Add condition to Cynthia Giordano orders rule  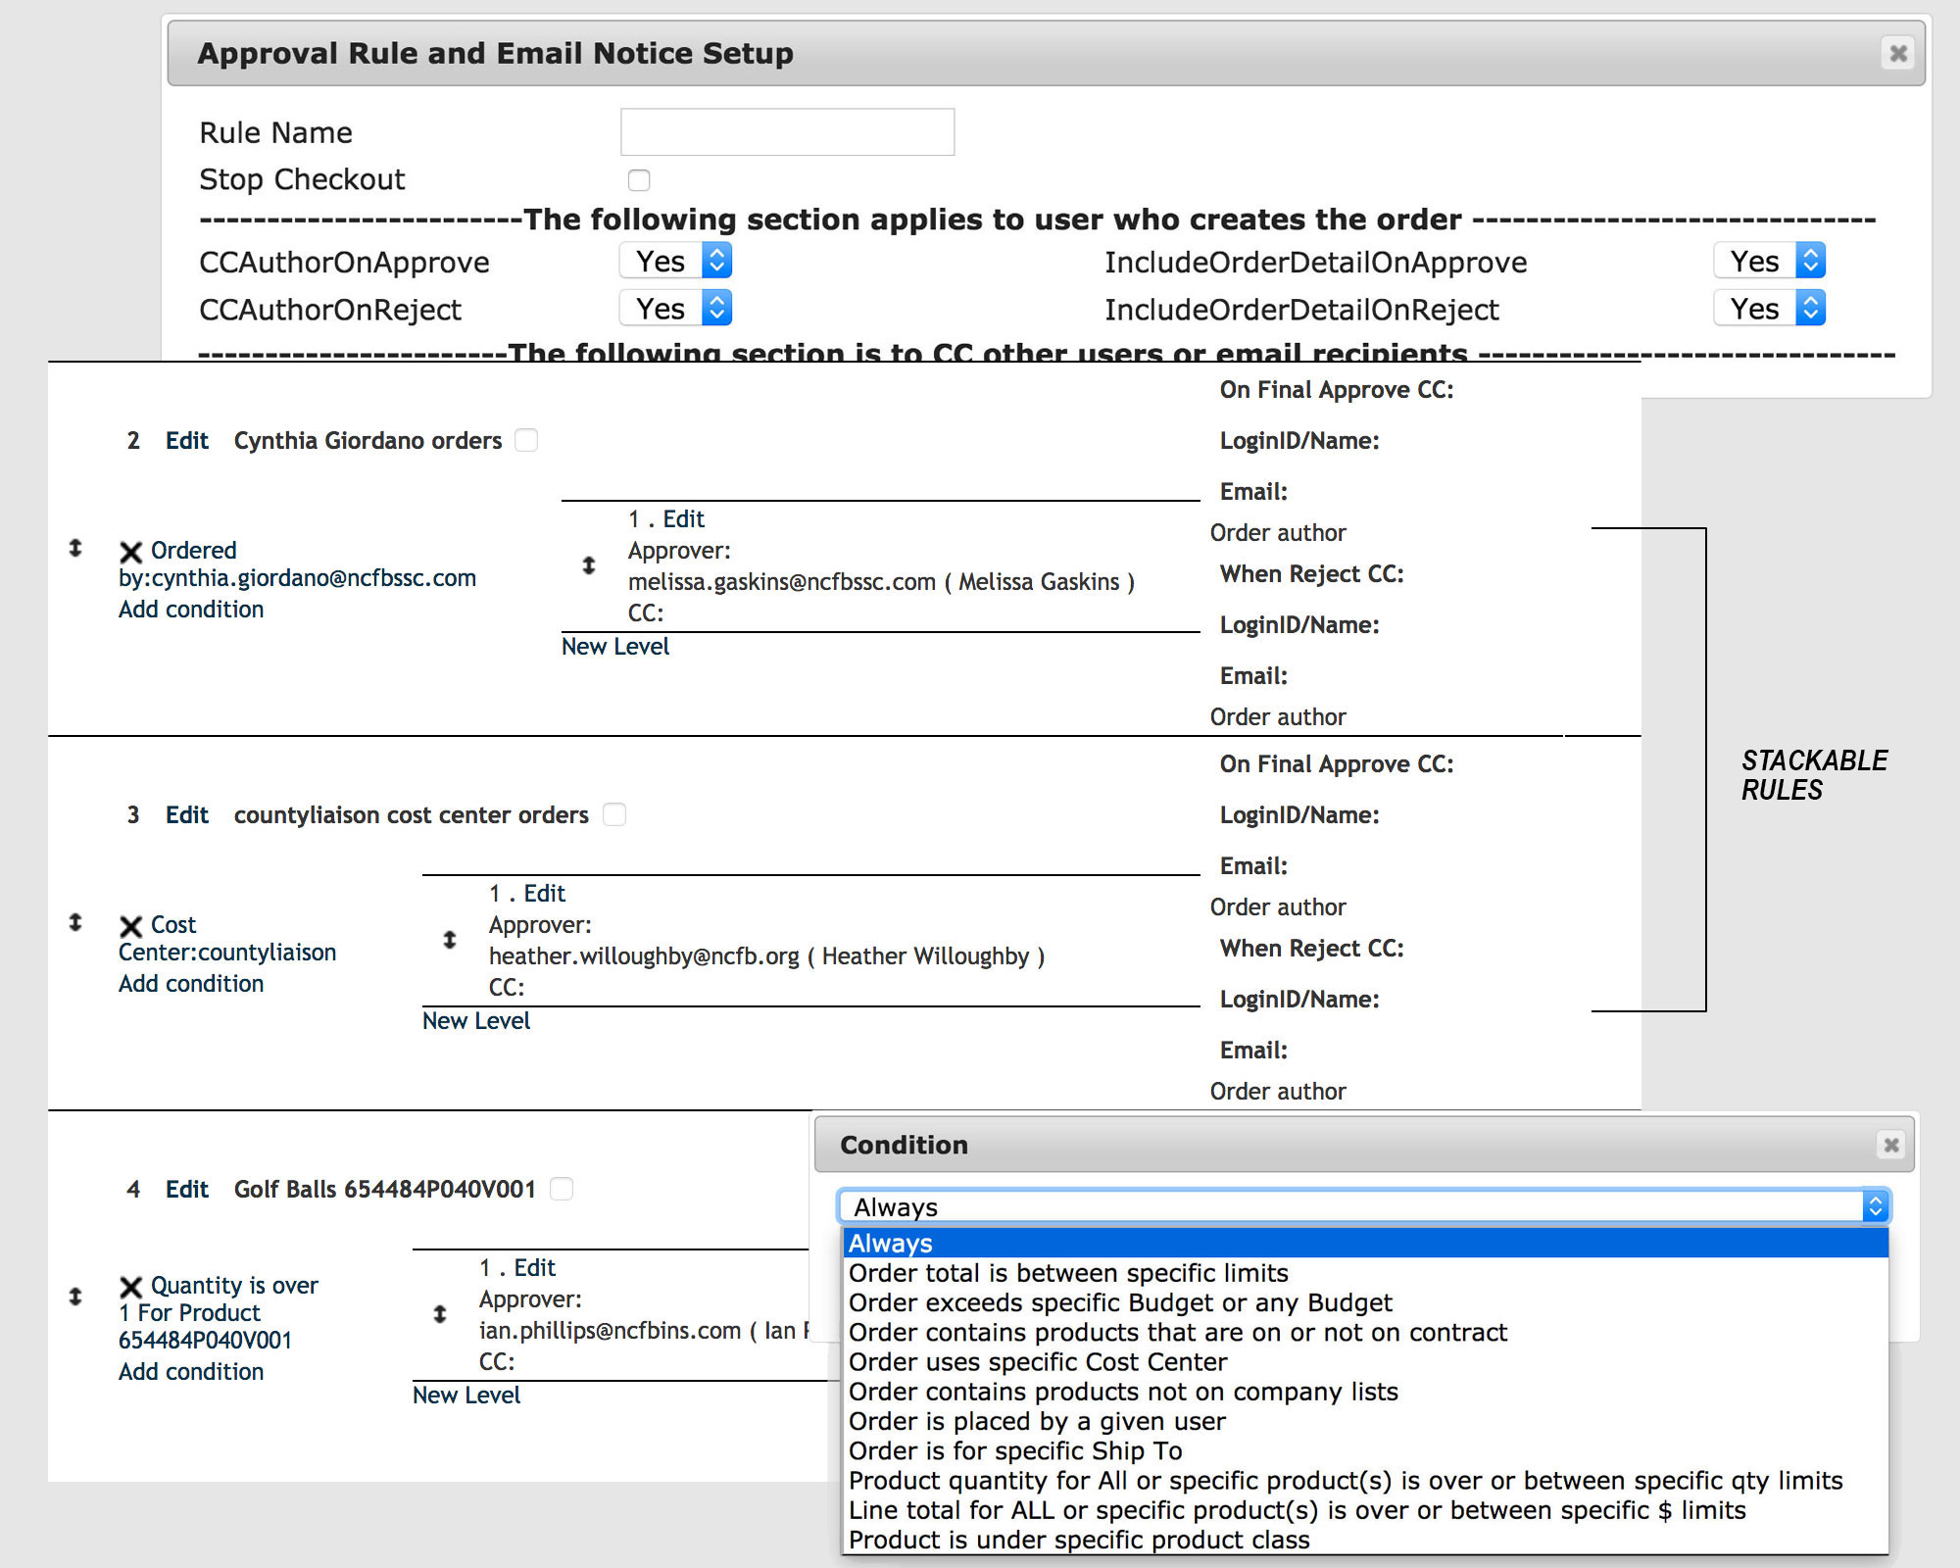191,609
